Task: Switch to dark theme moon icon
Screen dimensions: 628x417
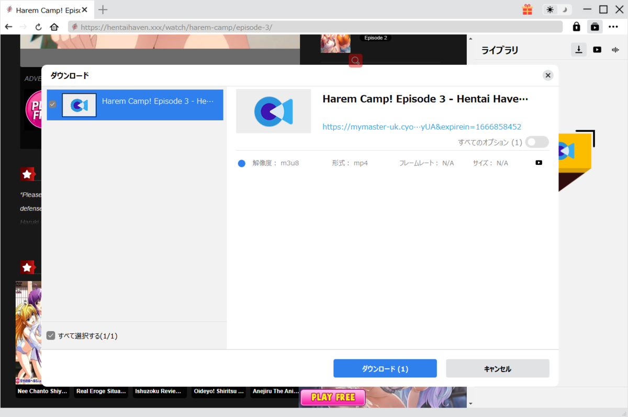Action: coord(565,9)
